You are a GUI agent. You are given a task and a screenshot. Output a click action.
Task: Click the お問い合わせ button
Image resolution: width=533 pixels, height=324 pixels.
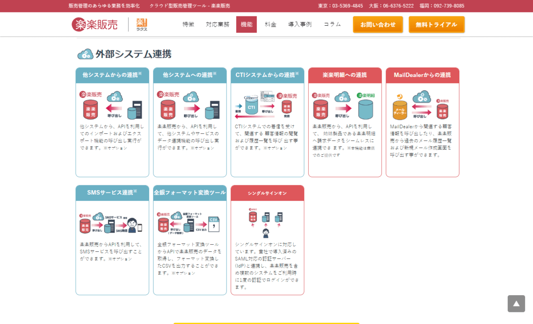378,24
